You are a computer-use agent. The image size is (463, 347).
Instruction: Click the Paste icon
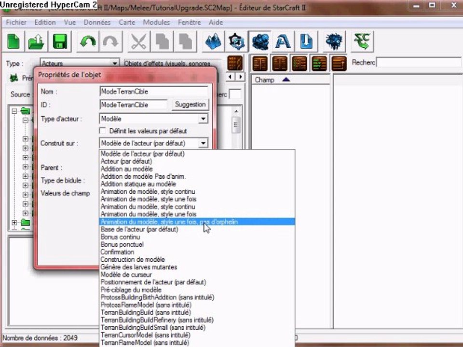185,41
